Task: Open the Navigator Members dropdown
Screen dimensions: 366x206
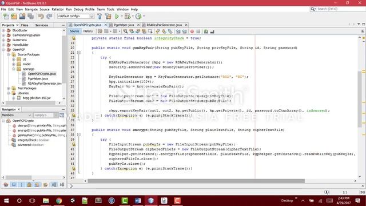Action: pos(17,115)
